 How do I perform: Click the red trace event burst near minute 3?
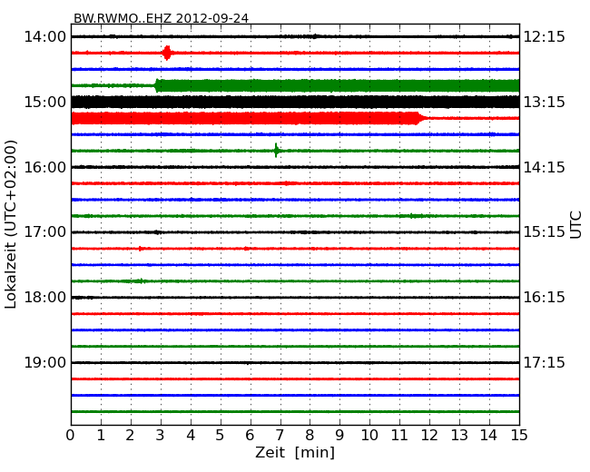tap(167, 53)
